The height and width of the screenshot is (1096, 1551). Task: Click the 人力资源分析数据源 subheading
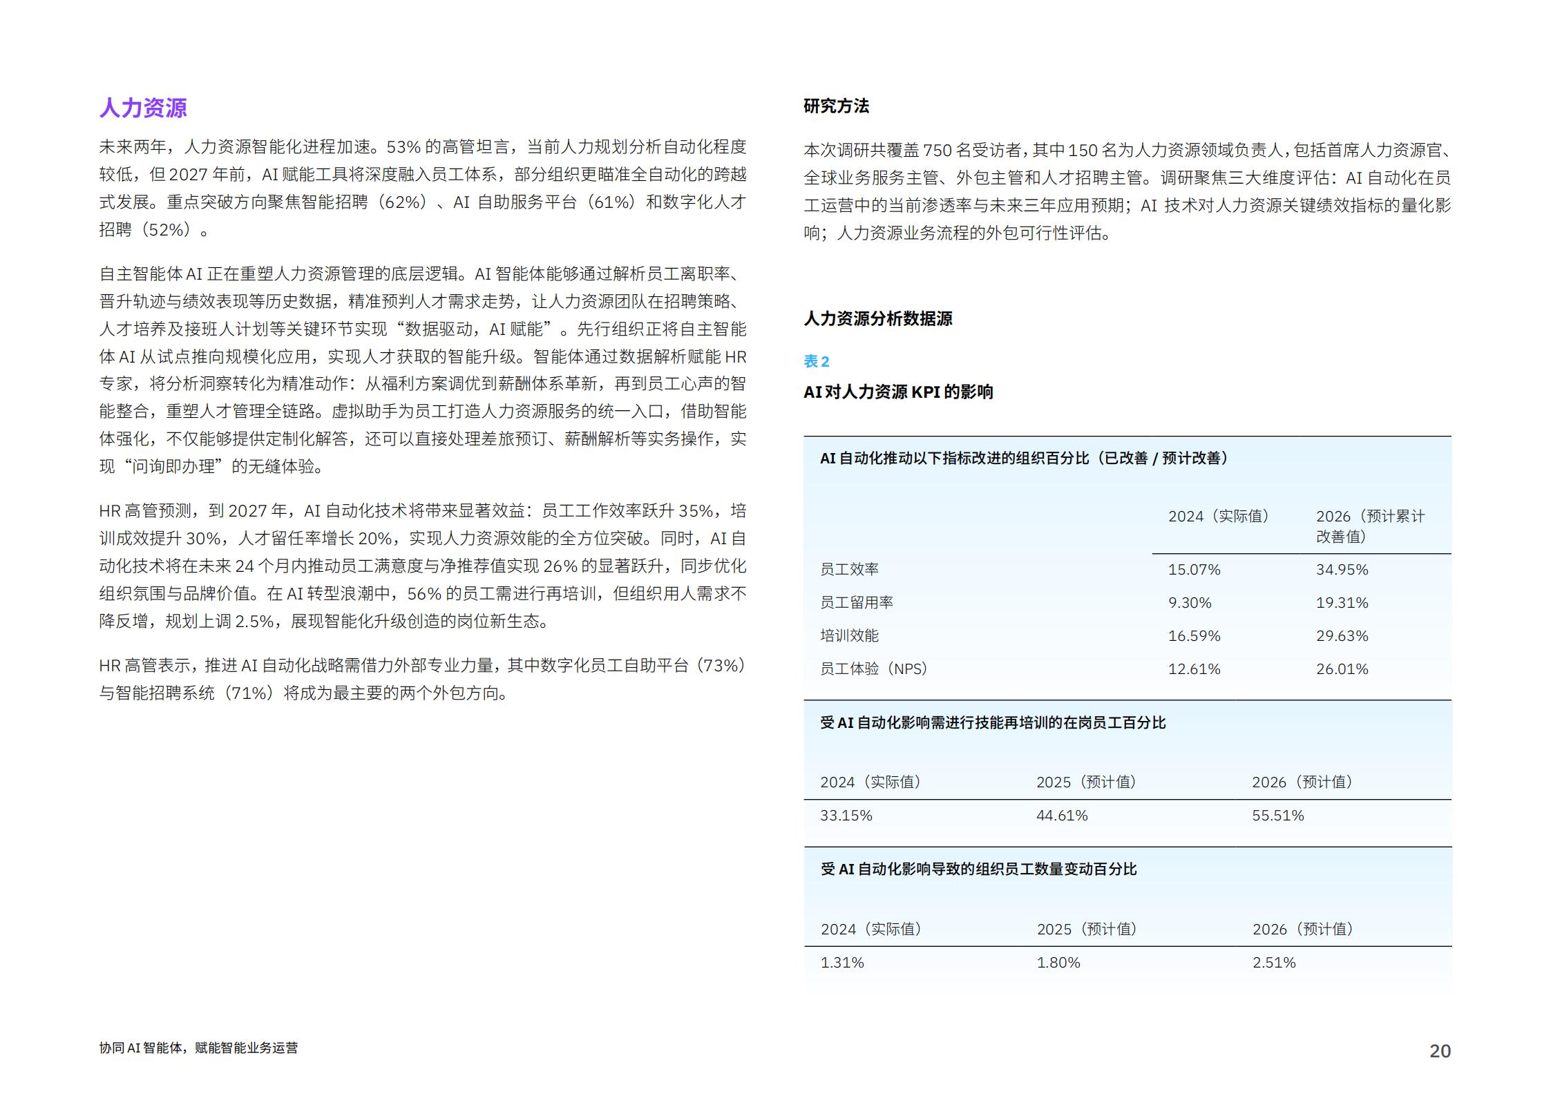[x=877, y=318]
